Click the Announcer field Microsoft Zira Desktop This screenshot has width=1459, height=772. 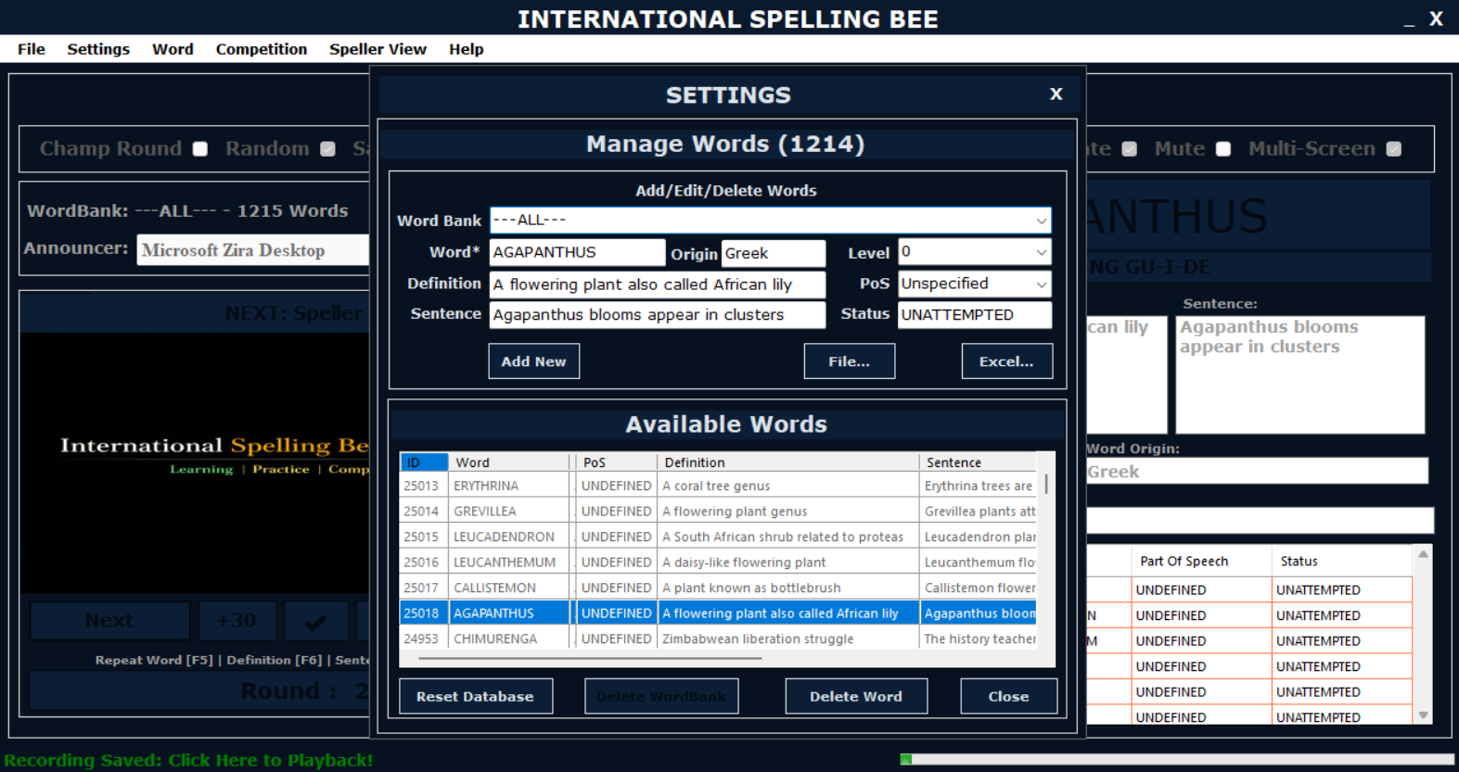[253, 250]
